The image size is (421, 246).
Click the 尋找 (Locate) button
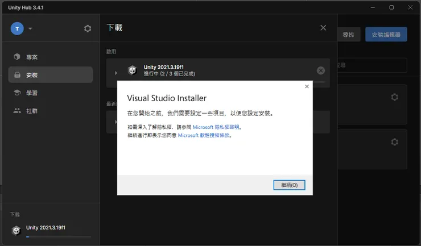coord(349,34)
